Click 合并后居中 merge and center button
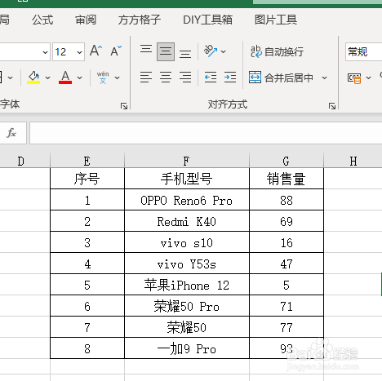Viewport: 382px width, 381px height. coord(281,78)
